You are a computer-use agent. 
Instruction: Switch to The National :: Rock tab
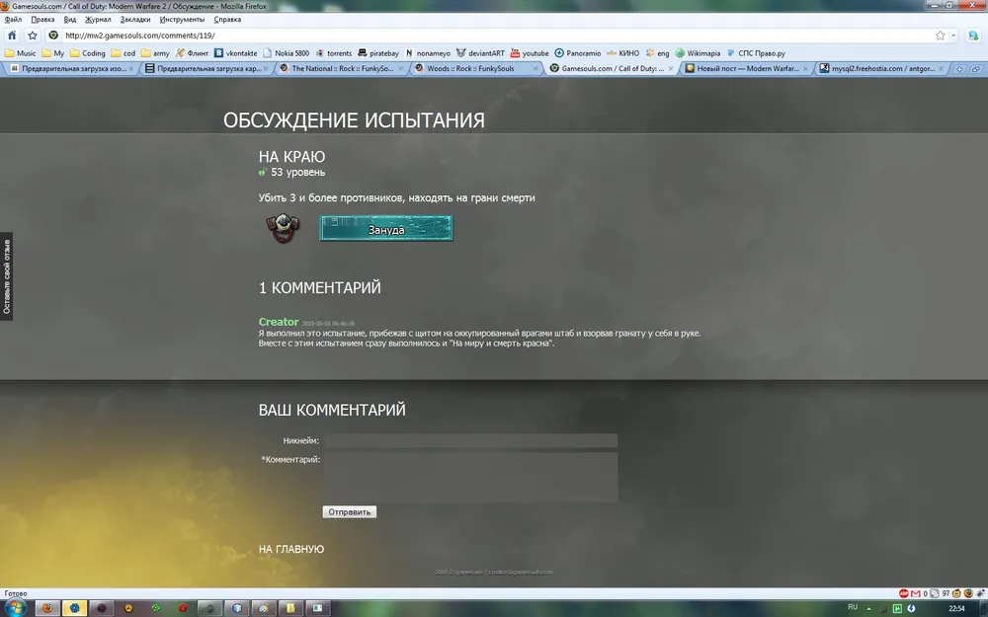tap(342, 69)
